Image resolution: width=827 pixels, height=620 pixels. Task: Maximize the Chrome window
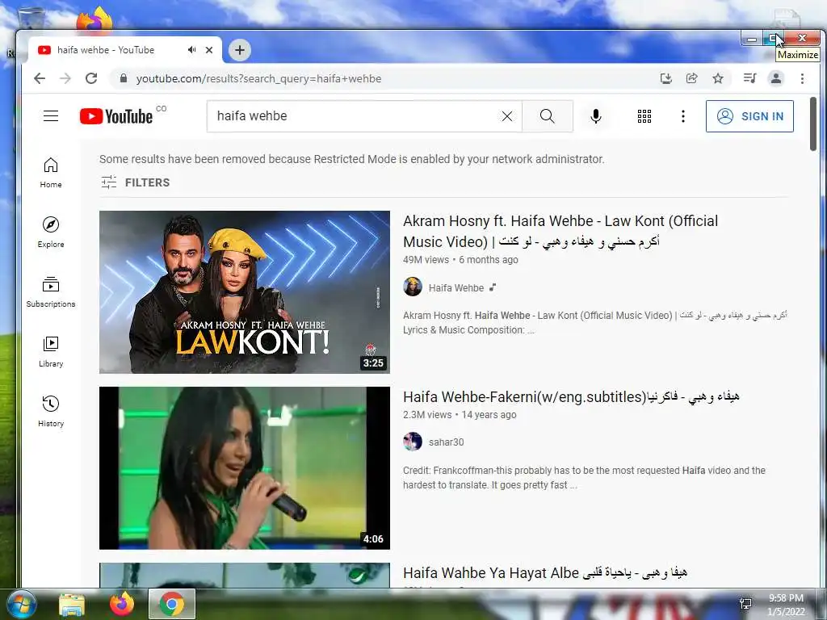tap(773, 39)
